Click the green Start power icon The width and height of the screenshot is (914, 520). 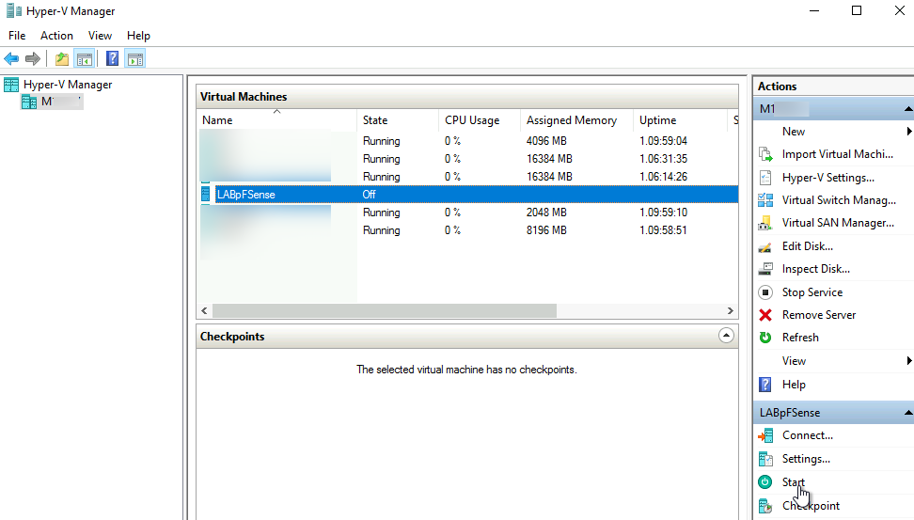(x=764, y=482)
